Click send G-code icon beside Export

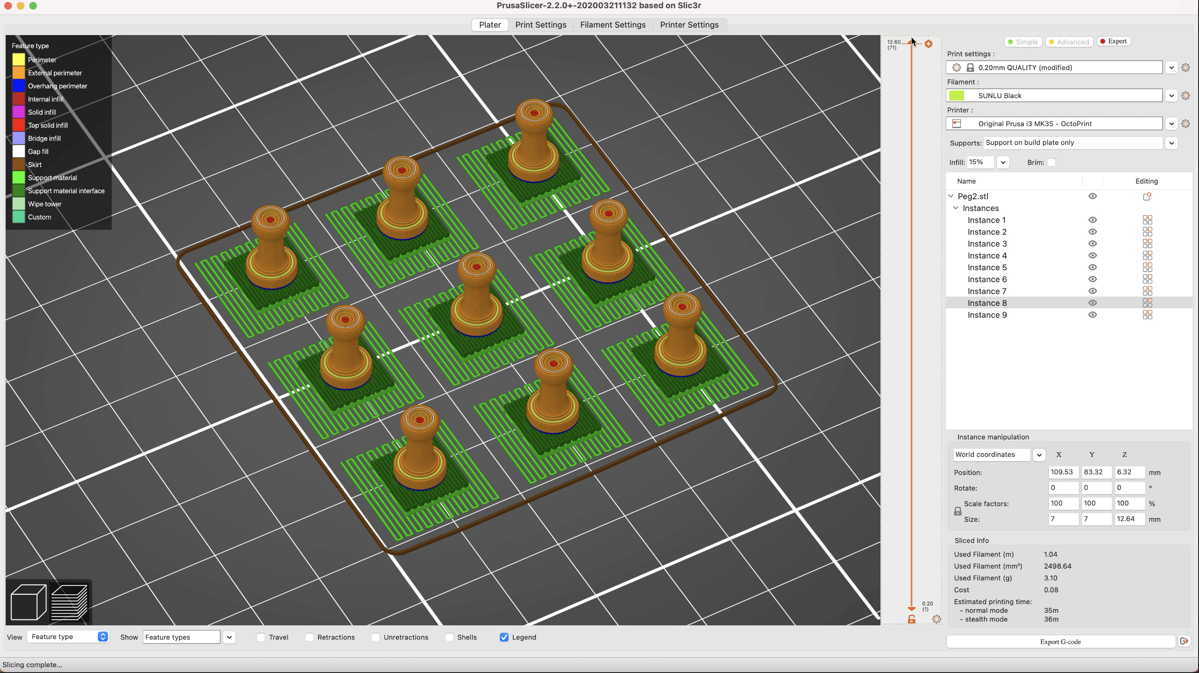tap(1184, 641)
